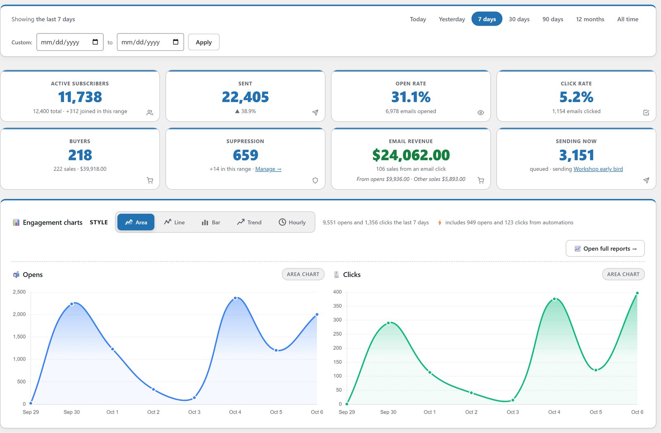
Task: Click the lightning bolt automations icon
Action: click(x=440, y=222)
